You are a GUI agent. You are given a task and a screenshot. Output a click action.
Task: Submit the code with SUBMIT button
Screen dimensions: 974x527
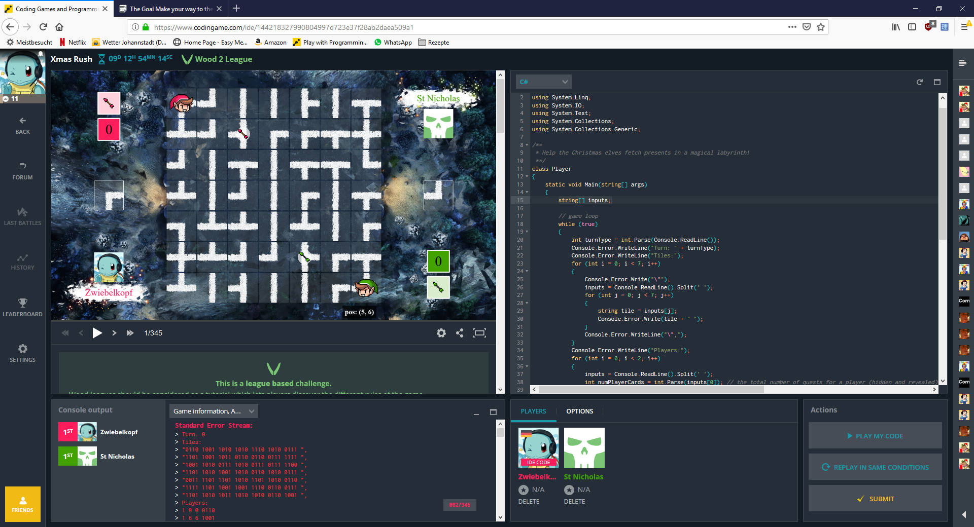[x=875, y=499]
